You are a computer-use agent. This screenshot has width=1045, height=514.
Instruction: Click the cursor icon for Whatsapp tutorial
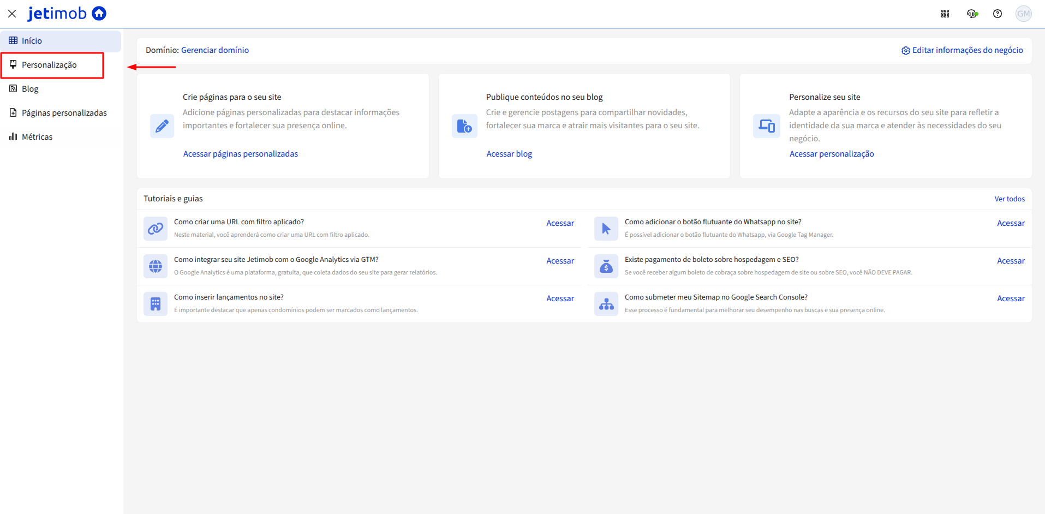pyautogui.click(x=606, y=229)
